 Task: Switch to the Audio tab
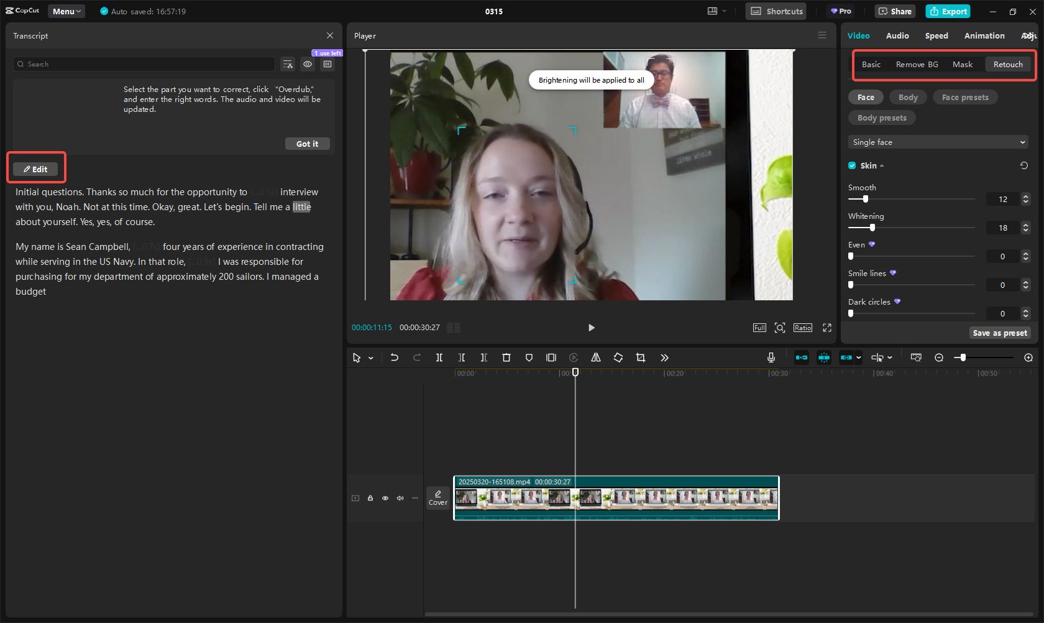pyautogui.click(x=897, y=35)
